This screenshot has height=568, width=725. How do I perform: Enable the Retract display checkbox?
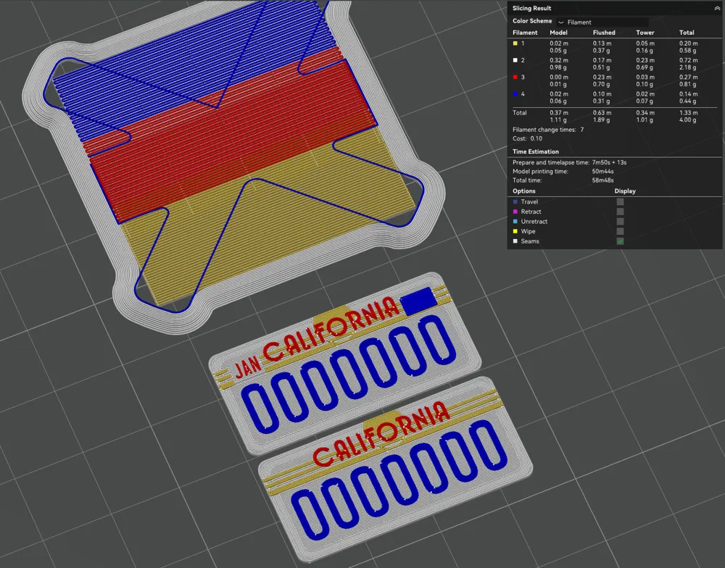[x=620, y=212]
